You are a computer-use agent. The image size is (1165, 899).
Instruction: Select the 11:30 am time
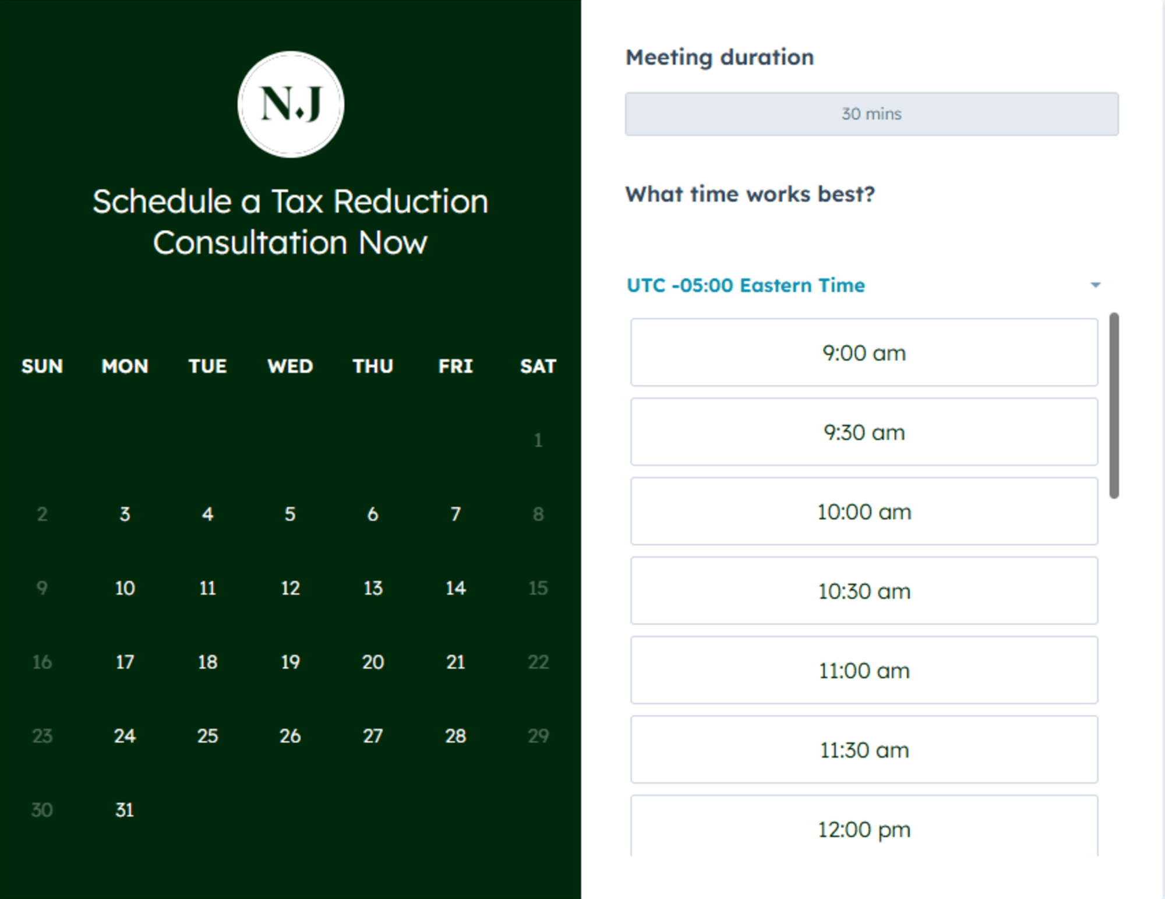(x=864, y=749)
